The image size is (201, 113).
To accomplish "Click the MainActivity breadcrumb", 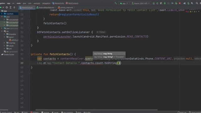I will 58,3.
